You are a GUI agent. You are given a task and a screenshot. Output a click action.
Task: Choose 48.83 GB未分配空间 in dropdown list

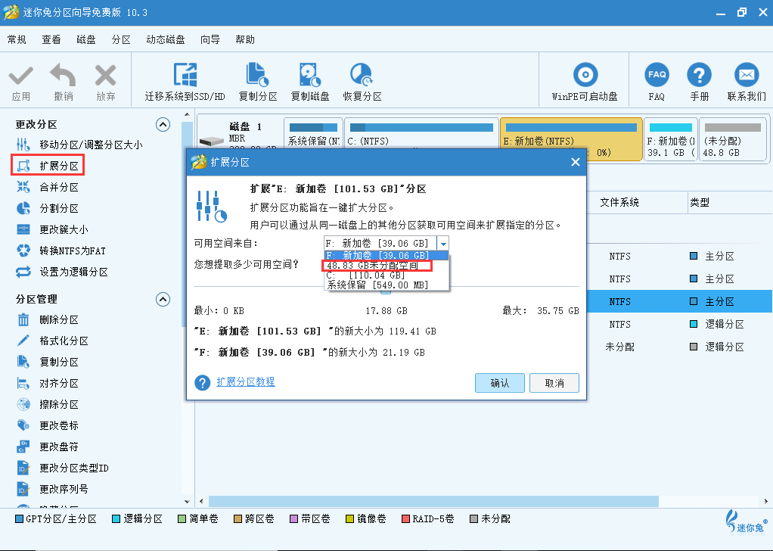pyautogui.click(x=386, y=266)
